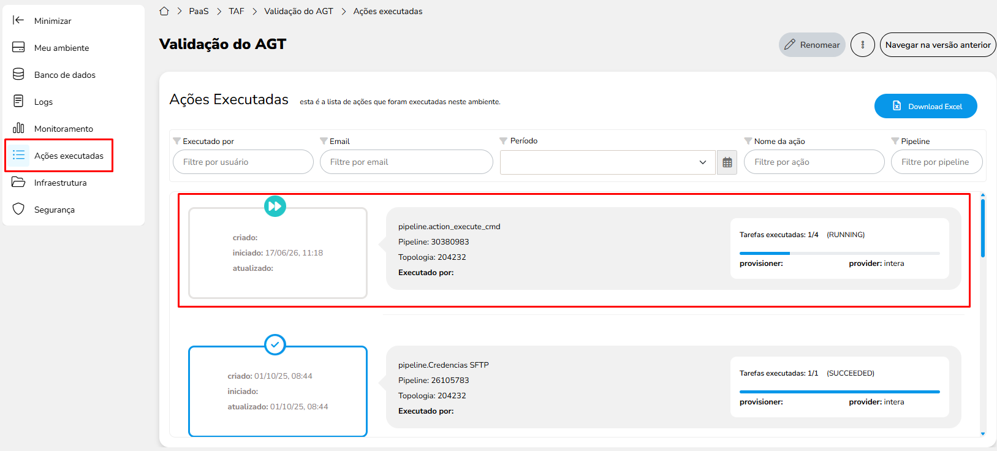Focus the Filtre por pipeline field
Image resolution: width=997 pixels, height=451 pixels.
point(937,162)
